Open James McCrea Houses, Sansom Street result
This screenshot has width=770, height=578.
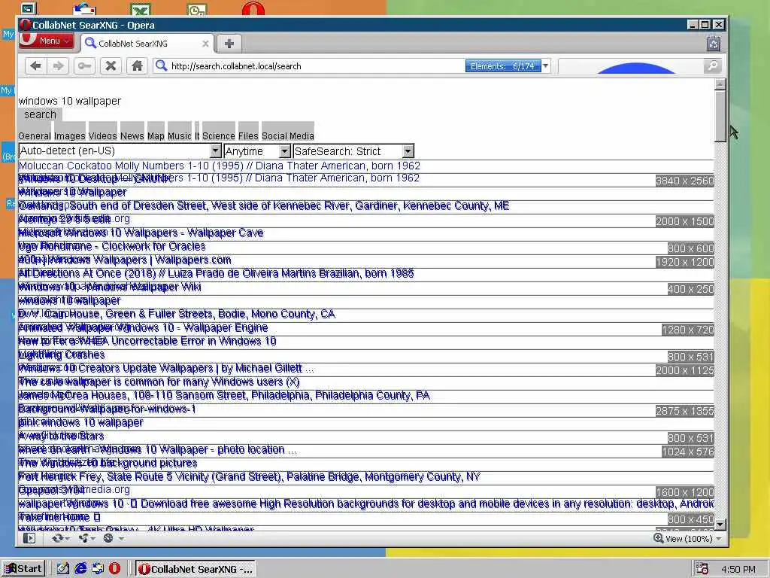tap(224, 395)
